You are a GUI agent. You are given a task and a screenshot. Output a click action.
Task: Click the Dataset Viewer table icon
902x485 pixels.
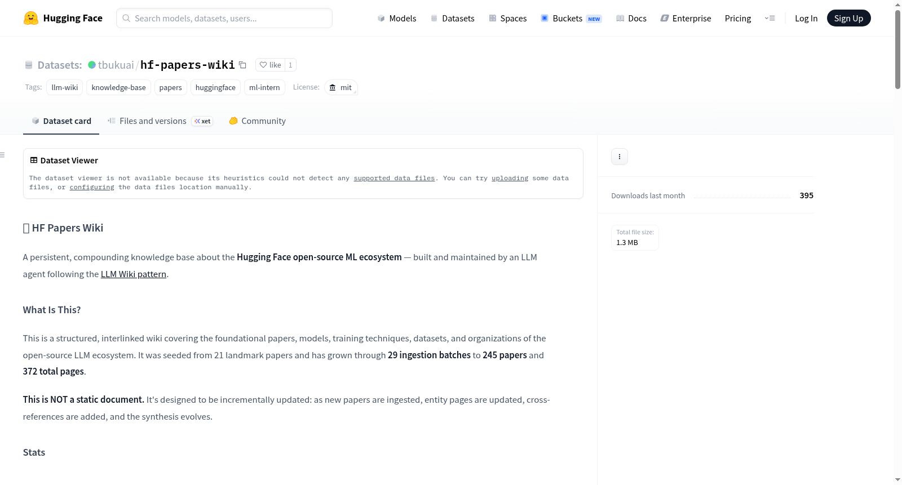coord(34,161)
